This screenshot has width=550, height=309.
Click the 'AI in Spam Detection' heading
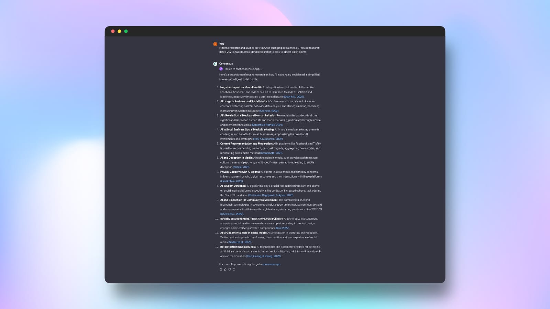[233, 186]
